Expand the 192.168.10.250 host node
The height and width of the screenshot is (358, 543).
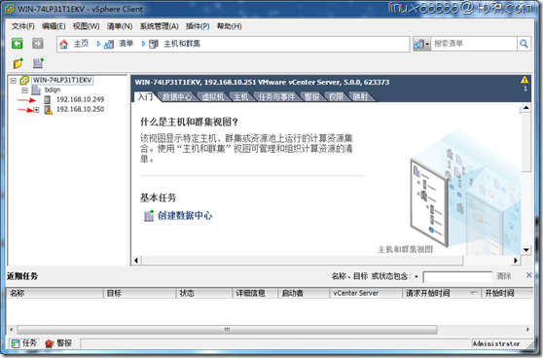36,110
